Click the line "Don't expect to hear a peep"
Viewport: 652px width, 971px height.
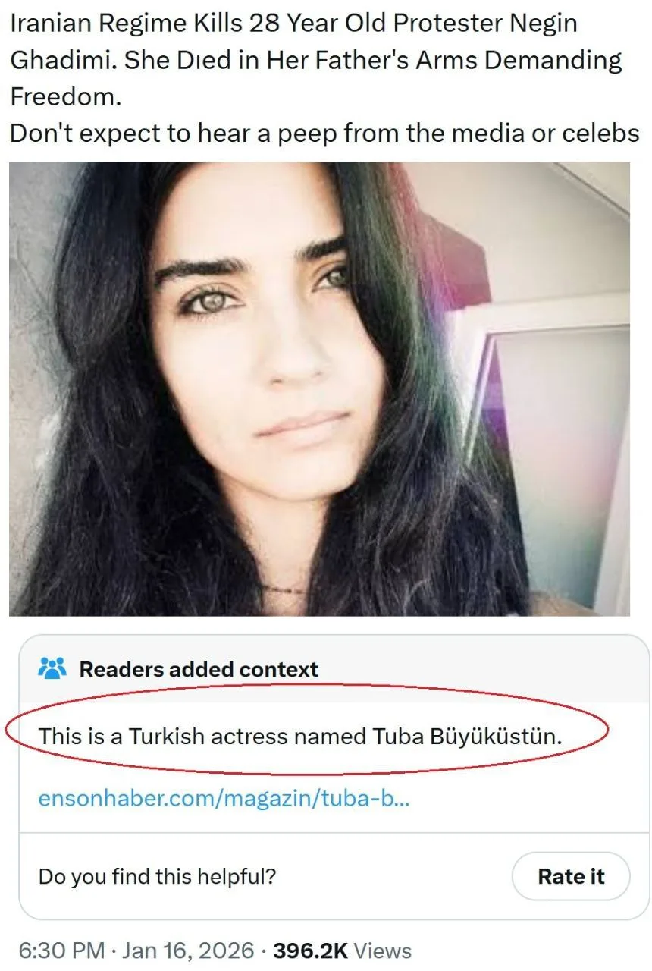click(324, 133)
